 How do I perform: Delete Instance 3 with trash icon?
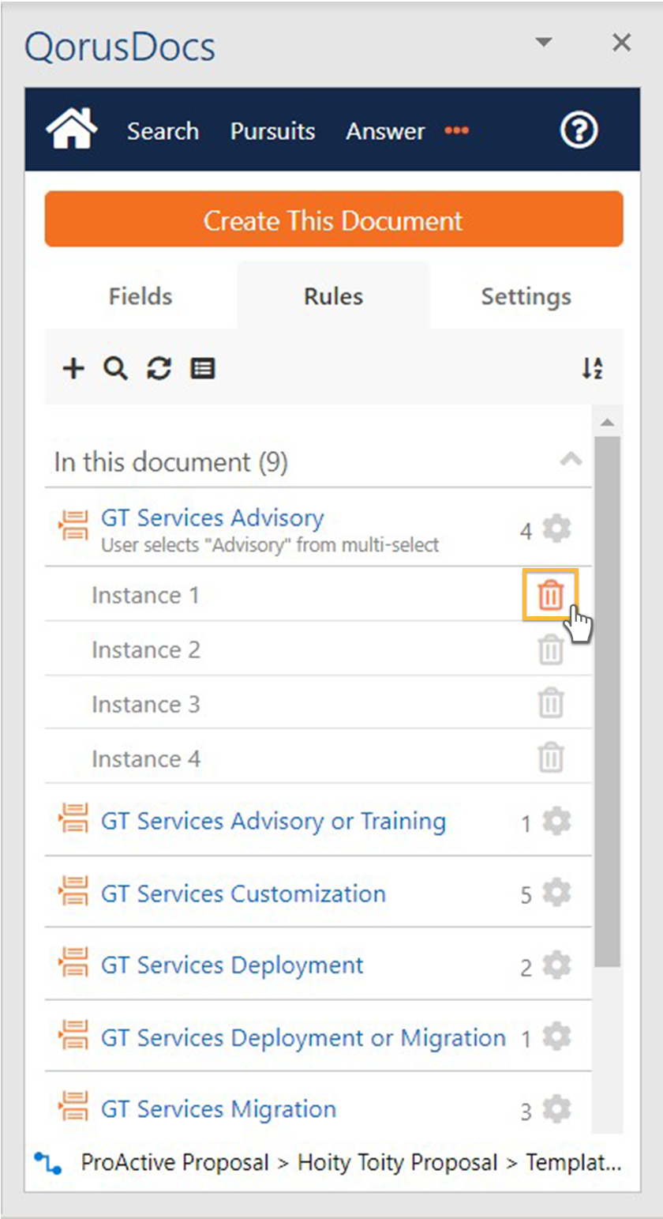[x=551, y=703]
